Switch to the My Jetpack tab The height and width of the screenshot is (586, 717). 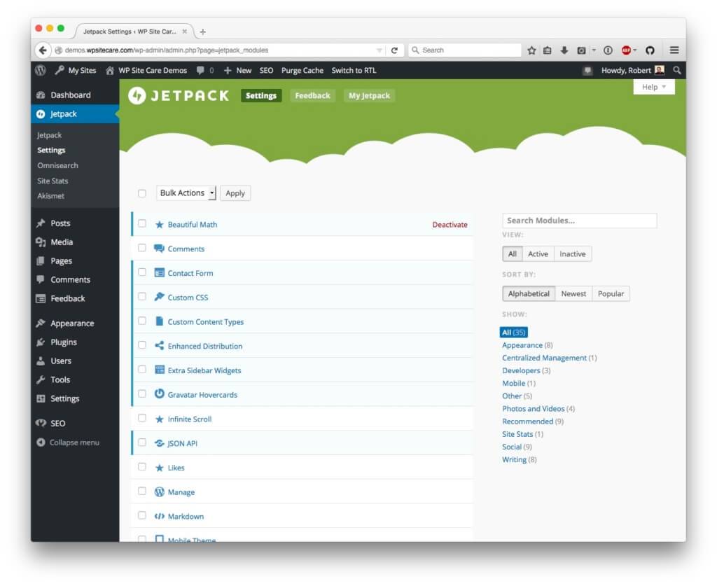pyautogui.click(x=369, y=95)
